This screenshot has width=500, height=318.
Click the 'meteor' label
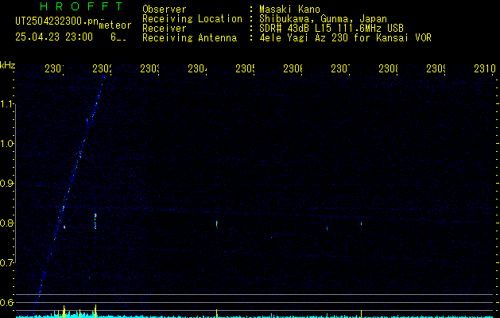[114, 25]
